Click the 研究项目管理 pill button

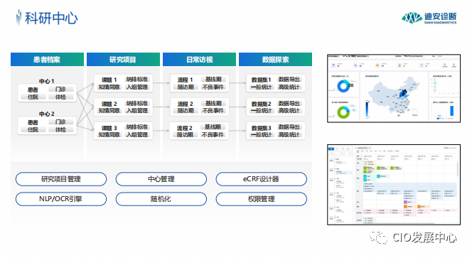[61, 179]
